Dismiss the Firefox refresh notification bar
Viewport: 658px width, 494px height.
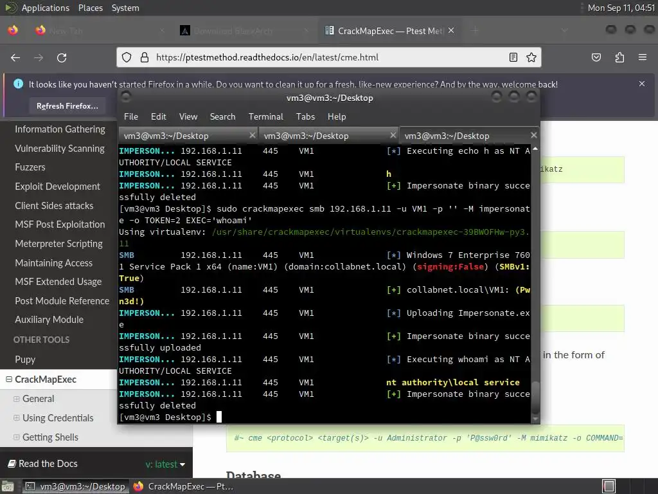(x=642, y=84)
